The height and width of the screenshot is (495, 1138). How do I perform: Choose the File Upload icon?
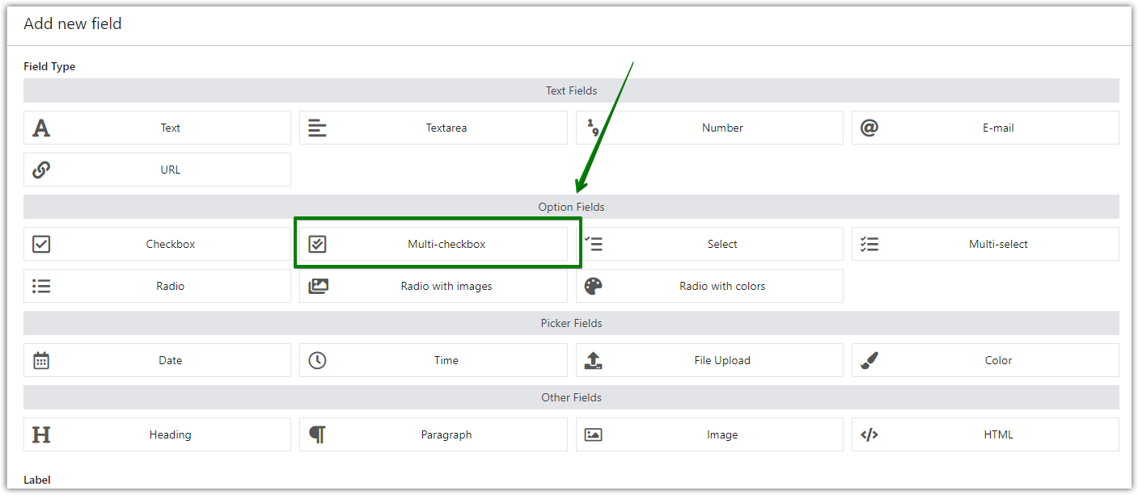[x=593, y=360]
